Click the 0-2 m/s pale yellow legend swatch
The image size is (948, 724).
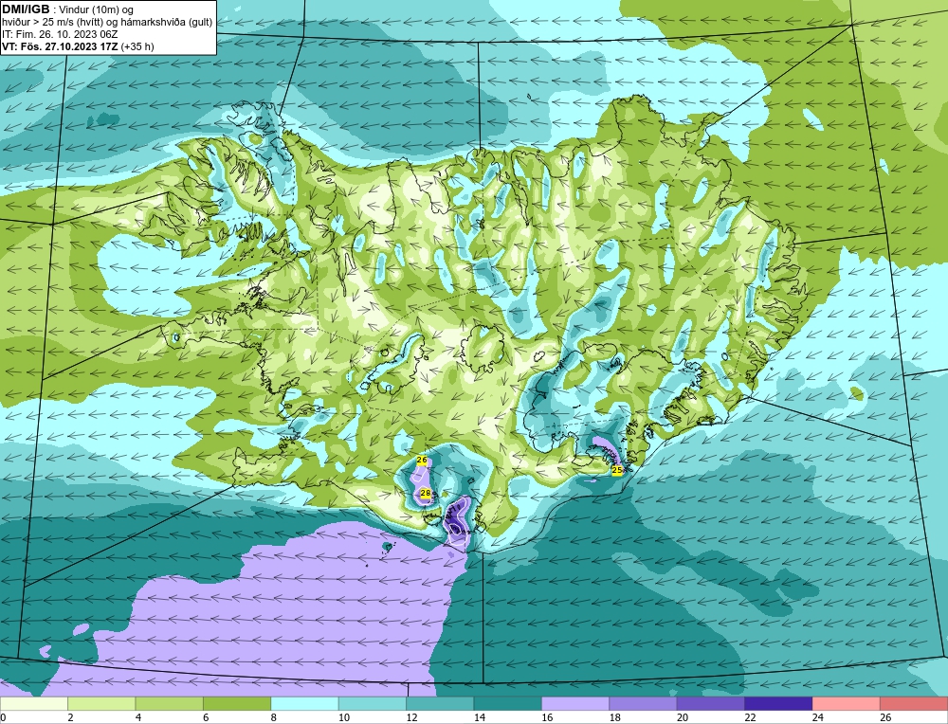pyautogui.click(x=34, y=704)
